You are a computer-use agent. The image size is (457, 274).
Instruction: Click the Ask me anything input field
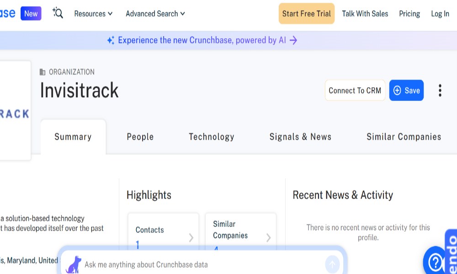(x=202, y=264)
